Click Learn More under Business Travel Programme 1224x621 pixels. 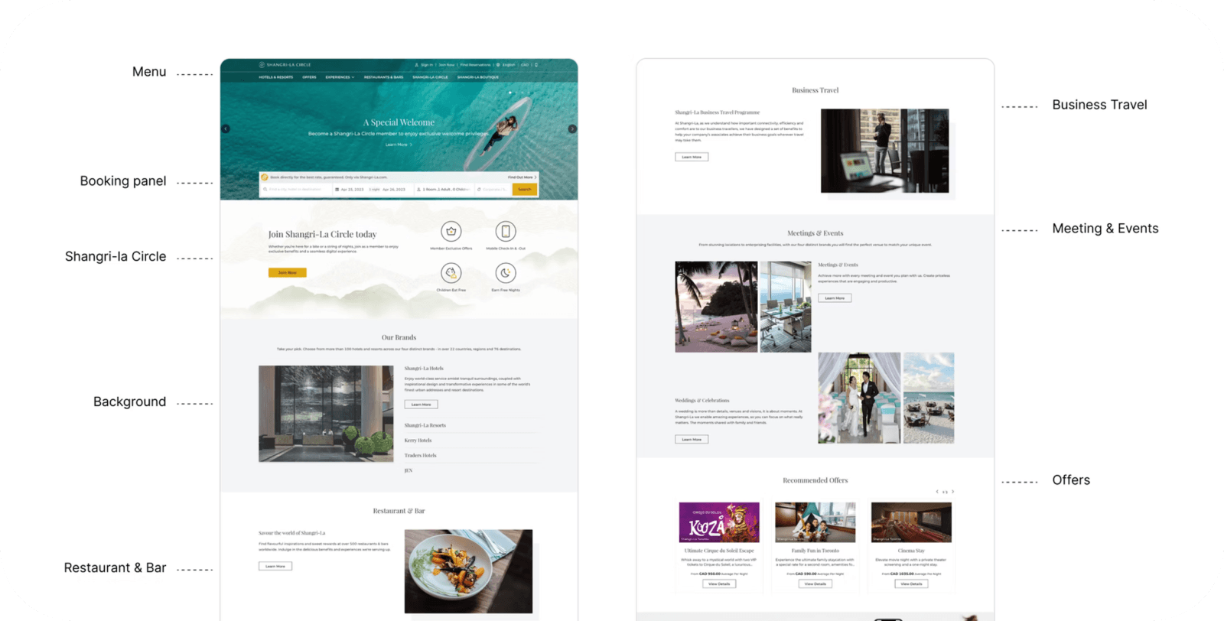(x=692, y=157)
